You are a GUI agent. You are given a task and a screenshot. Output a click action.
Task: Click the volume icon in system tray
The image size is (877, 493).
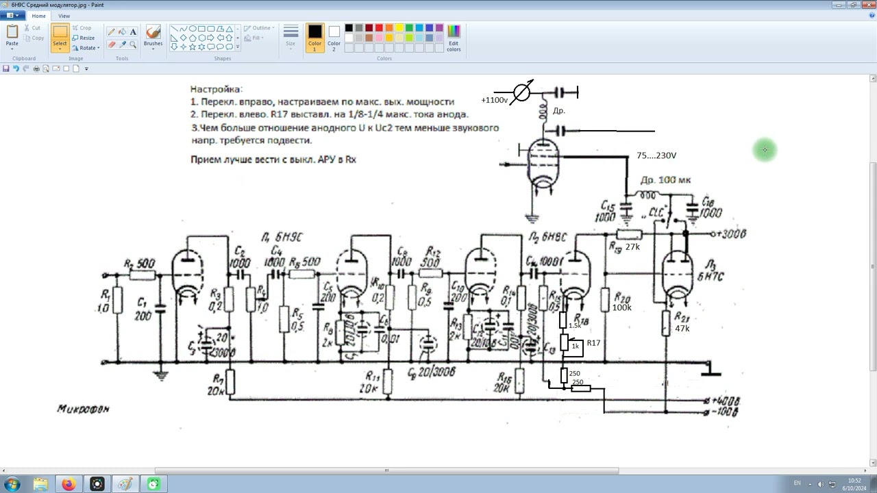click(820, 484)
